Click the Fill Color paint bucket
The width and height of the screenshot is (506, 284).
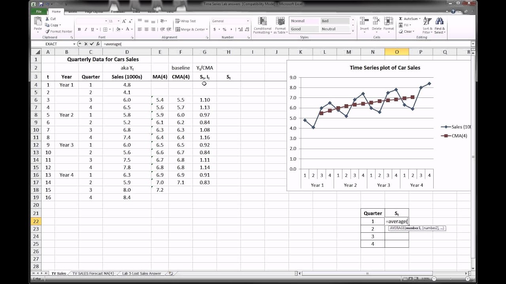pos(118,29)
